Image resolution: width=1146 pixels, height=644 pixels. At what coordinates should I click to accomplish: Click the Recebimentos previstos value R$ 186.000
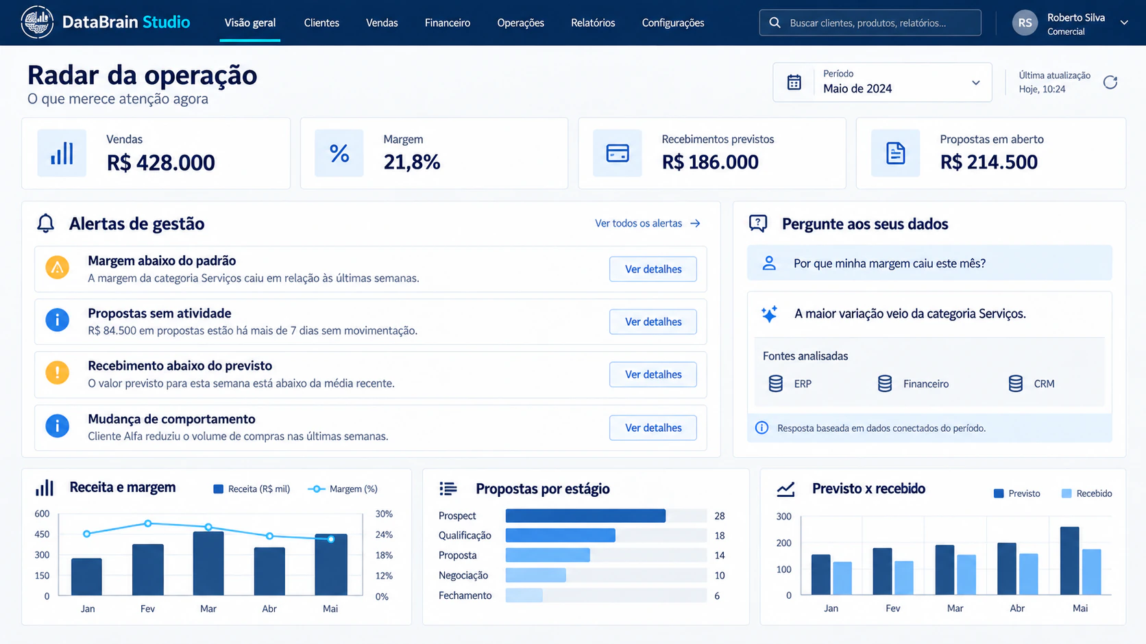[710, 162]
